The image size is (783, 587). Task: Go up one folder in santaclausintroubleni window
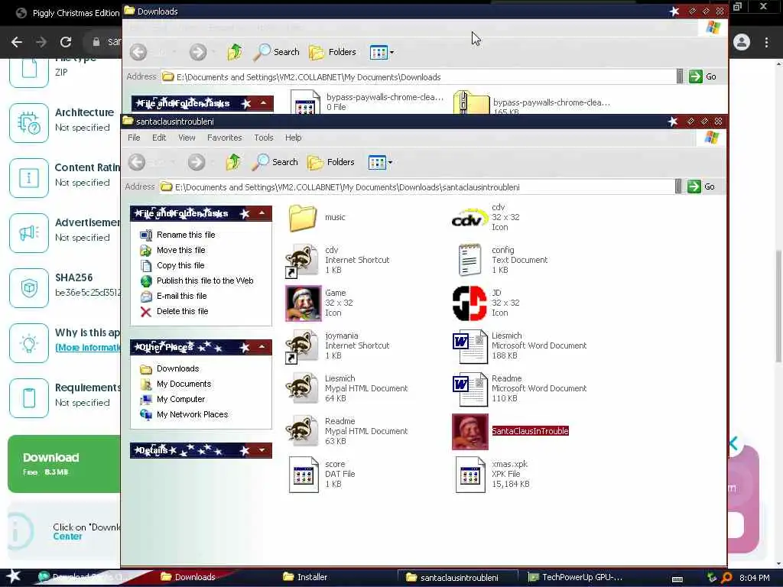[x=233, y=162]
